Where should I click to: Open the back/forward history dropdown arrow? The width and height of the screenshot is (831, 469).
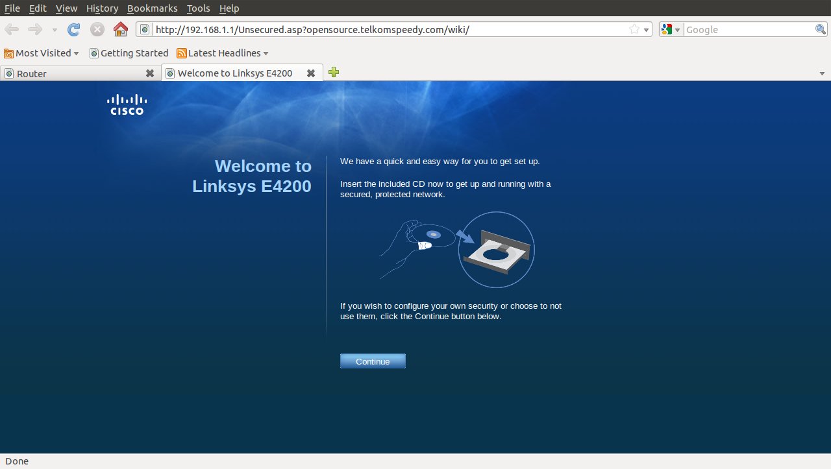pyautogui.click(x=55, y=30)
